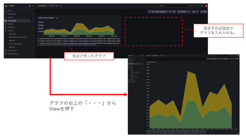Click the Bookmarks icon in the dashboard window sidebar

(x=6, y=14)
